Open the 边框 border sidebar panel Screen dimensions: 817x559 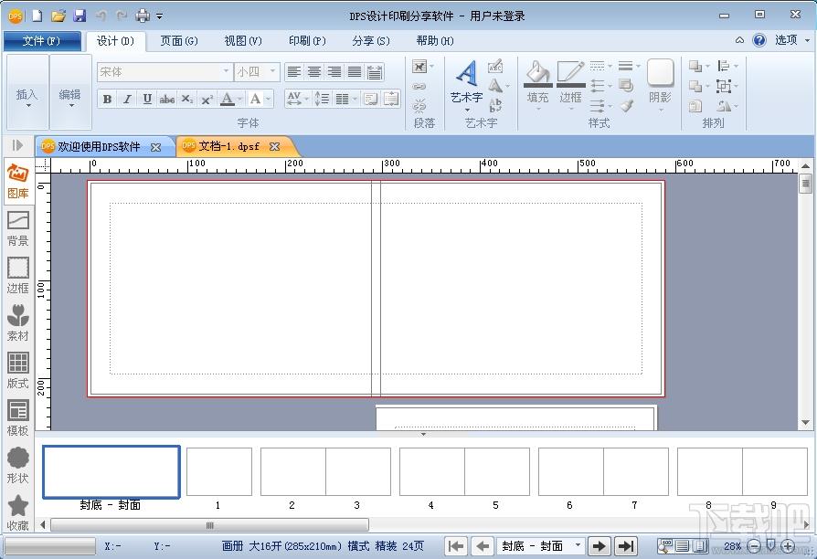[17, 276]
